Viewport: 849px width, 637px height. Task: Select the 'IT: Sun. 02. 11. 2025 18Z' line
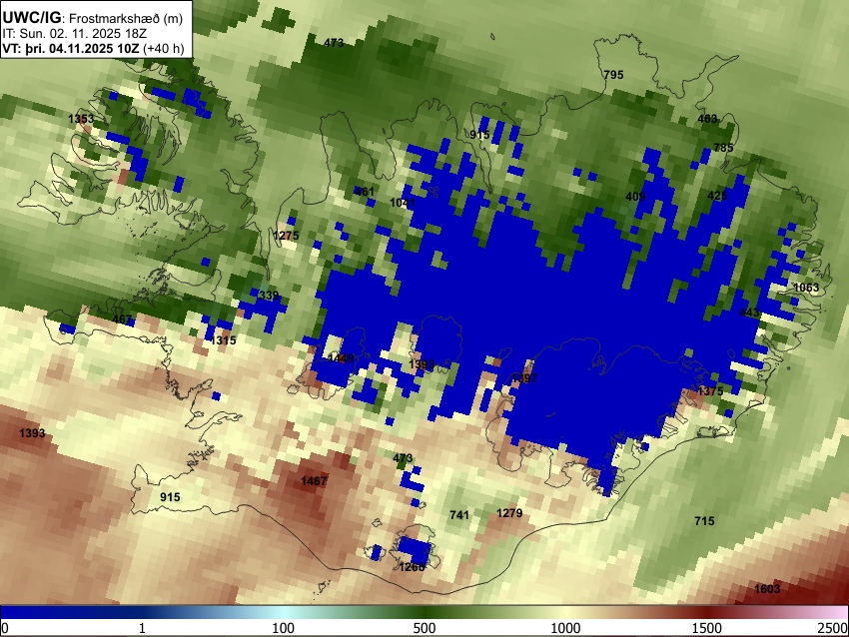74,34
